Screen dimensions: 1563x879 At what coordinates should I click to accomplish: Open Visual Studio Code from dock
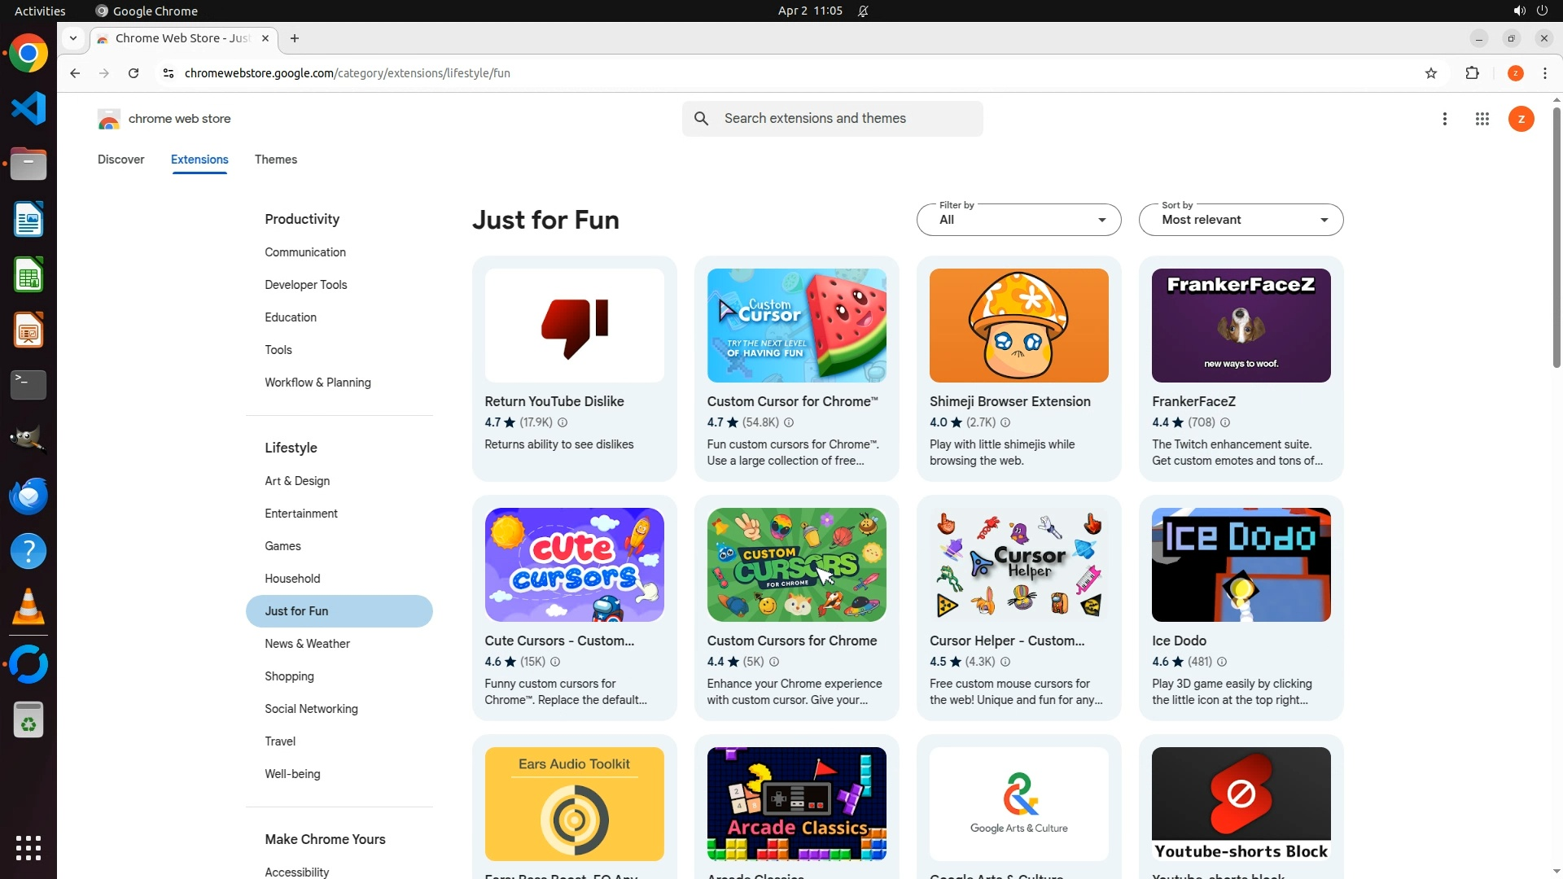coord(28,108)
